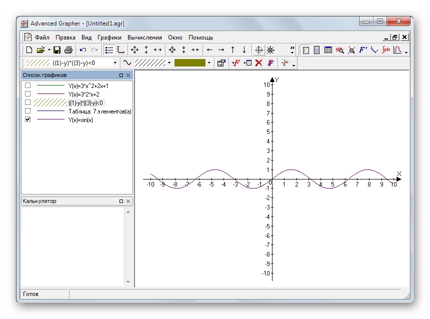Open the integration ∫ydx tool
Screen dimensions: 430x319
tap(386, 50)
